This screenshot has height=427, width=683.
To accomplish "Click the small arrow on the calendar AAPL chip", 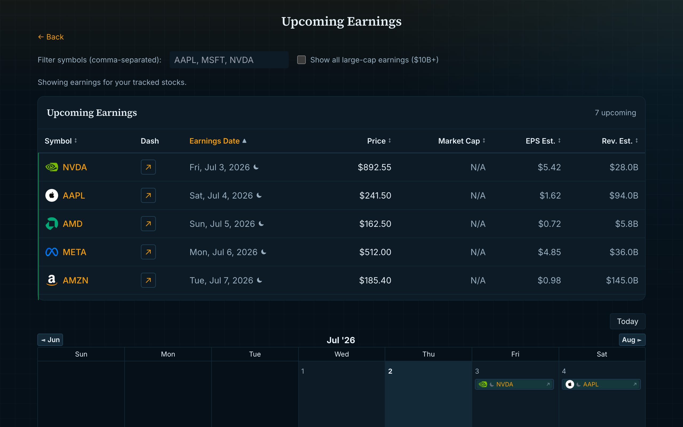I will click(x=635, y=384).
